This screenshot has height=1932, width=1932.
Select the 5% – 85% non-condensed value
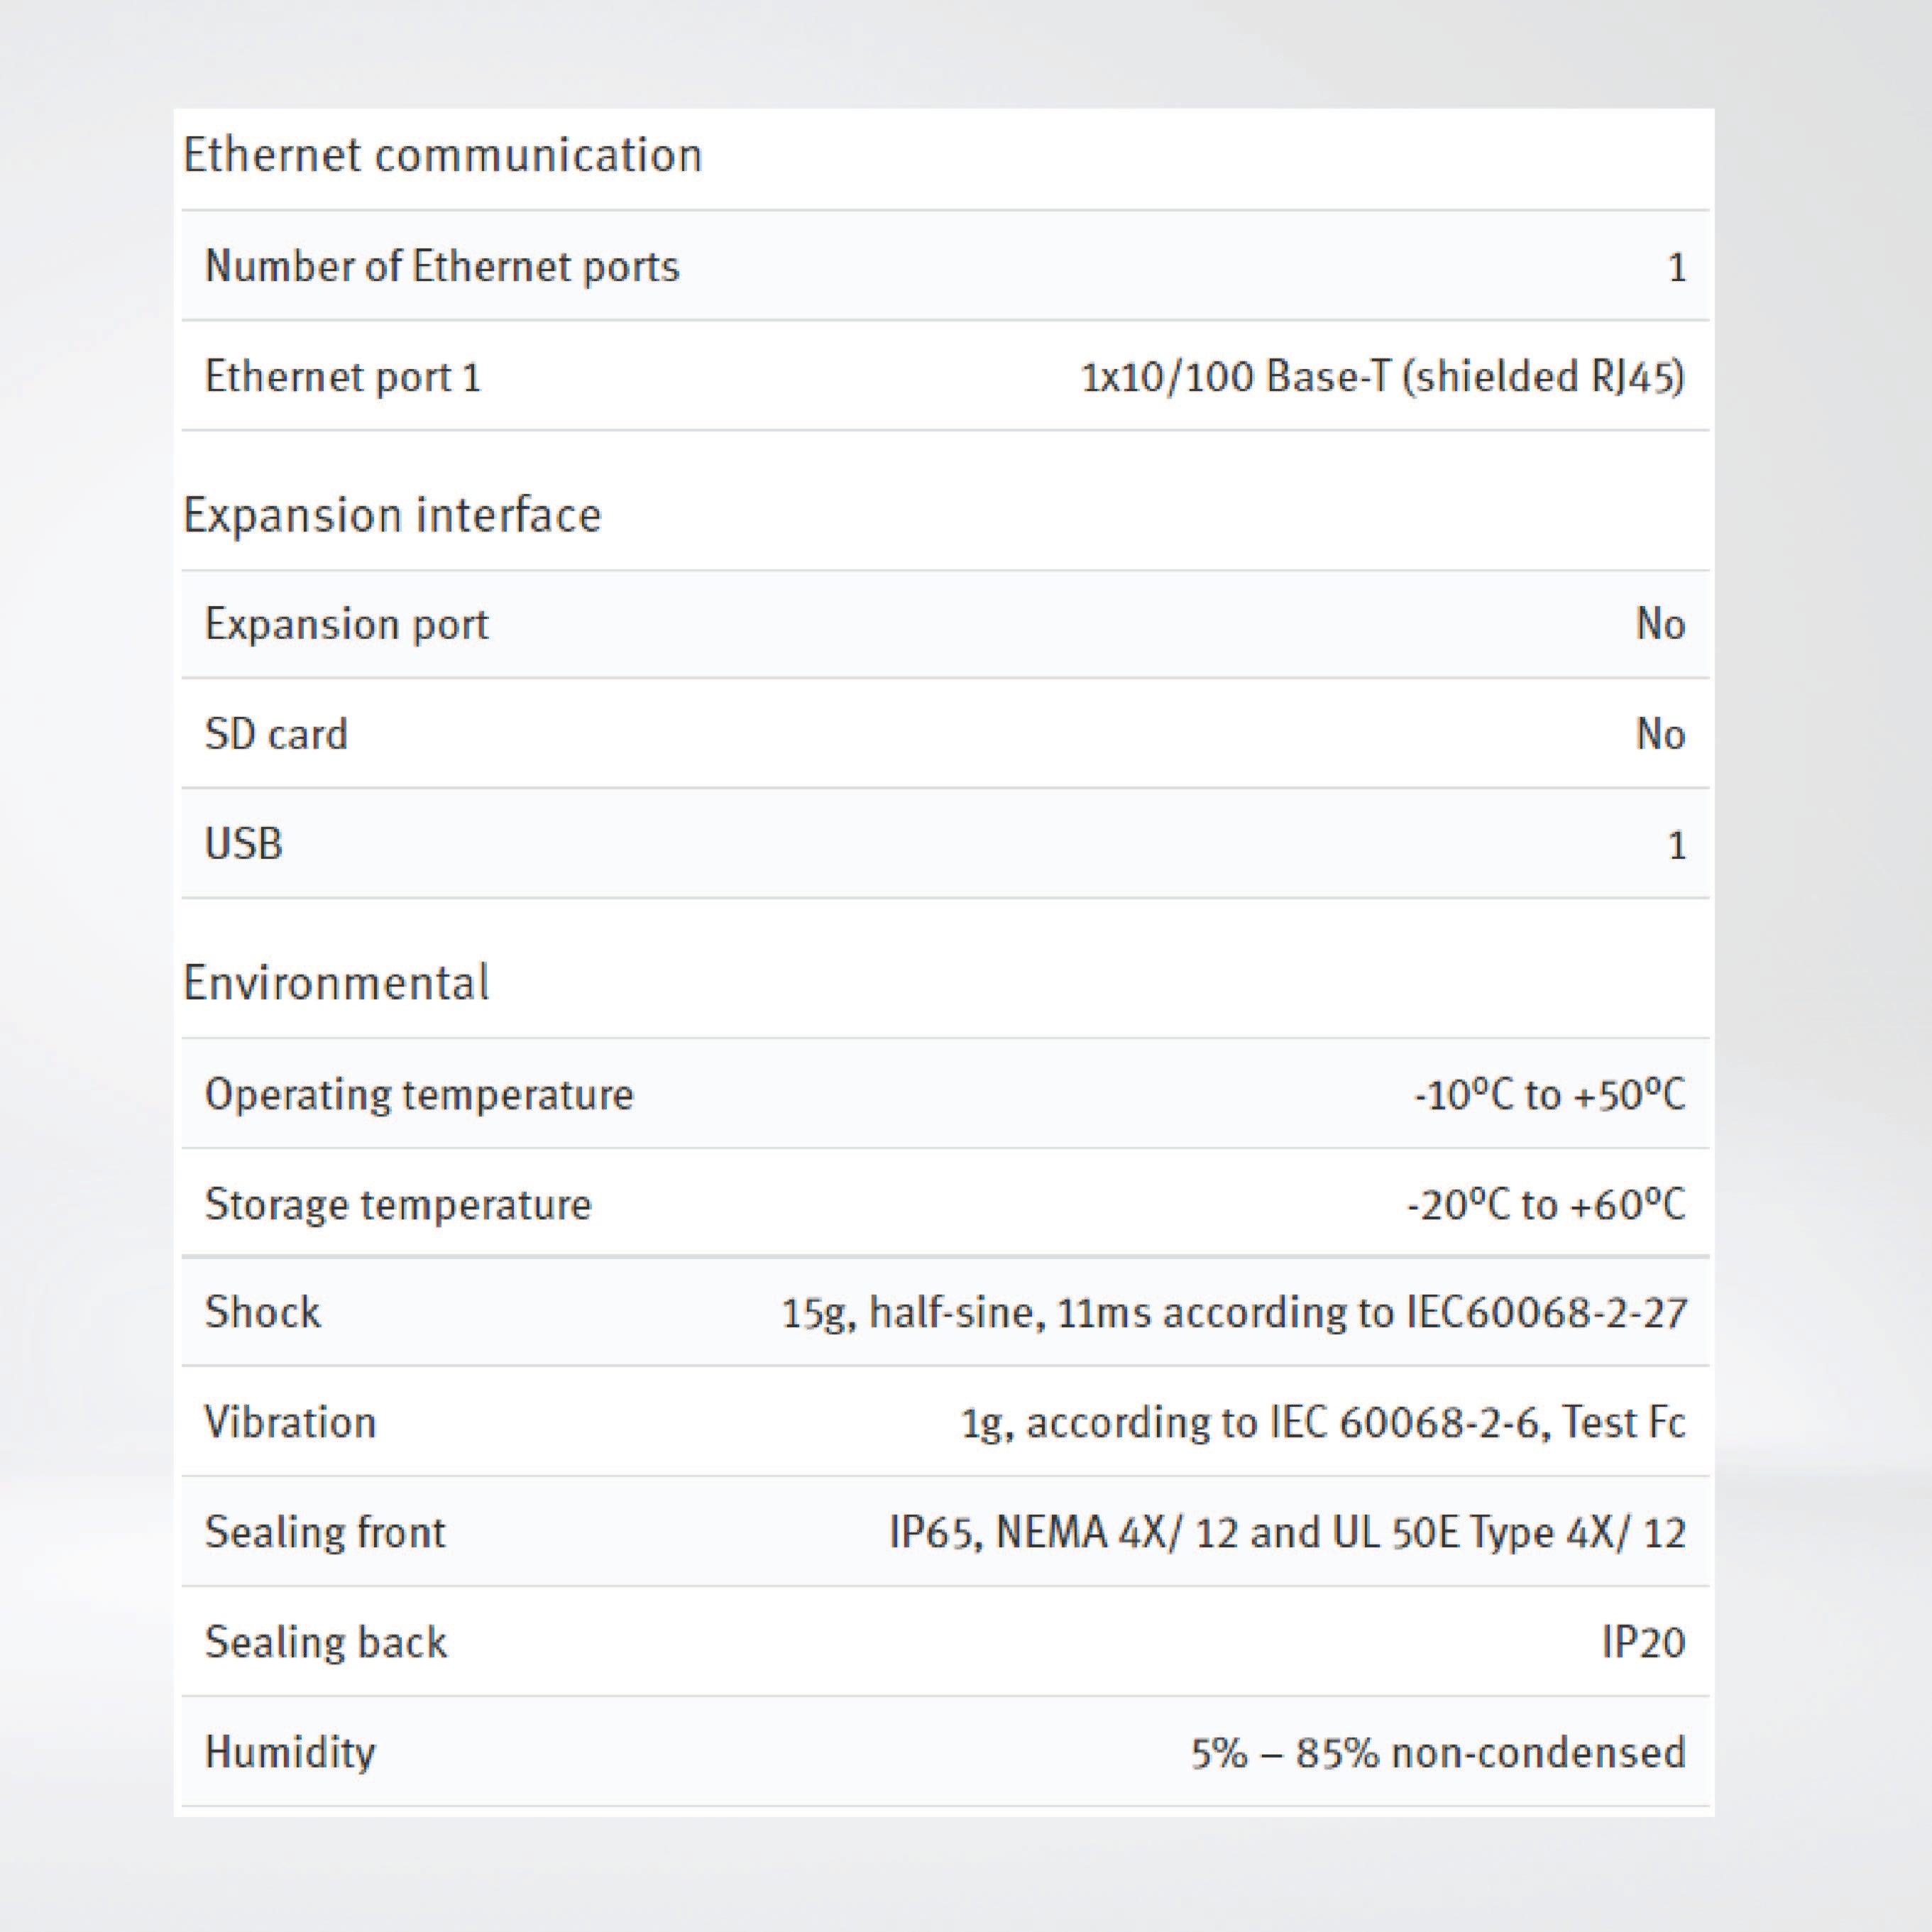point(1437,1752)
